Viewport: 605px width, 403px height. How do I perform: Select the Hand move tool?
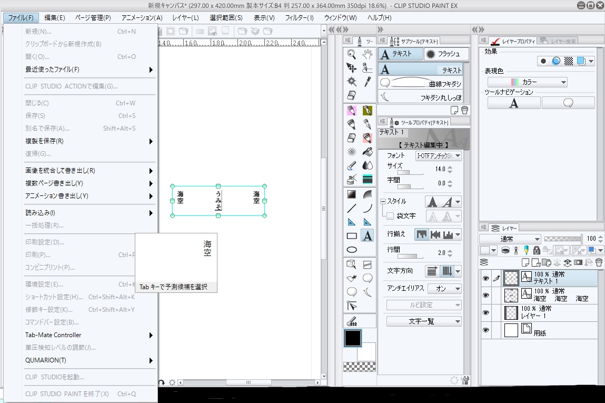(x=368, y=54)
